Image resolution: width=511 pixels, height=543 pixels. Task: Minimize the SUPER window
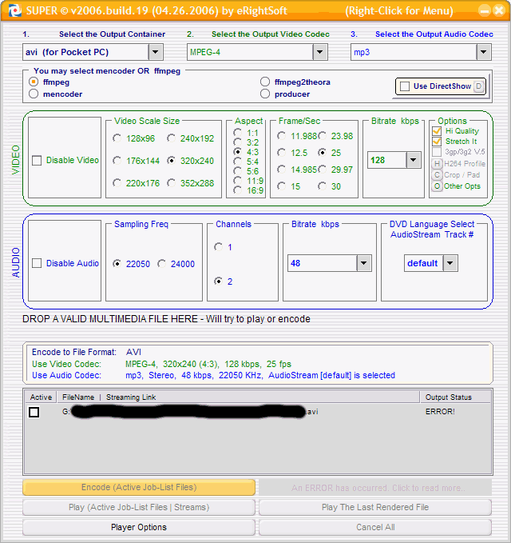tap(485, 10)
